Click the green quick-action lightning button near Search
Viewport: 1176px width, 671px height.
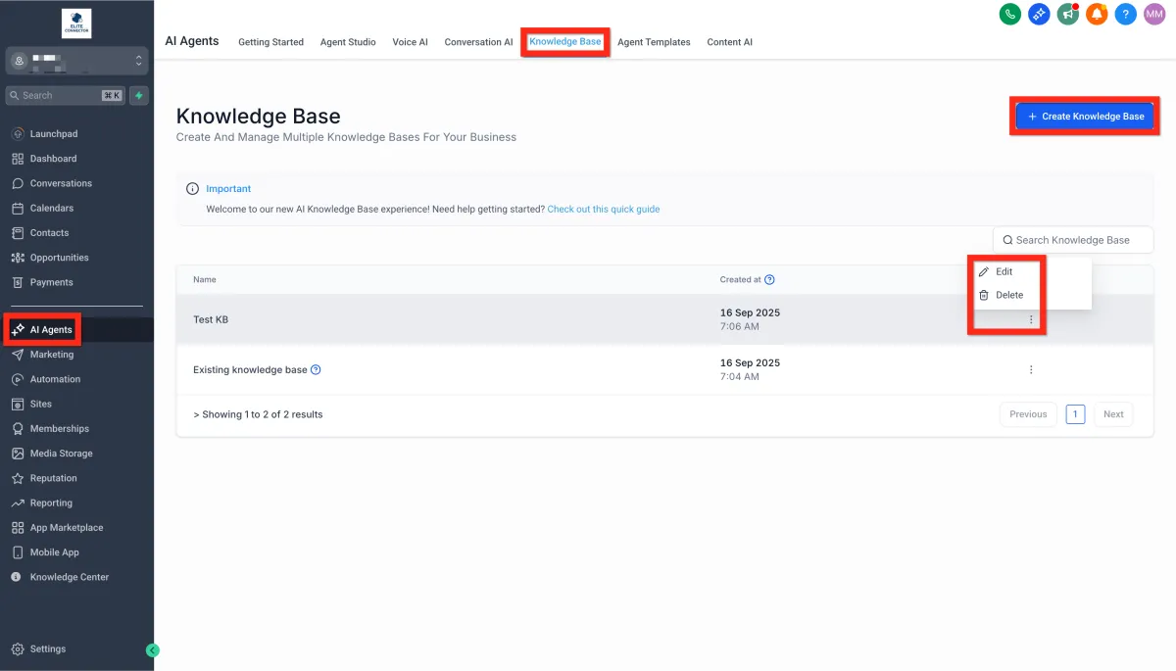pos(139,95)
